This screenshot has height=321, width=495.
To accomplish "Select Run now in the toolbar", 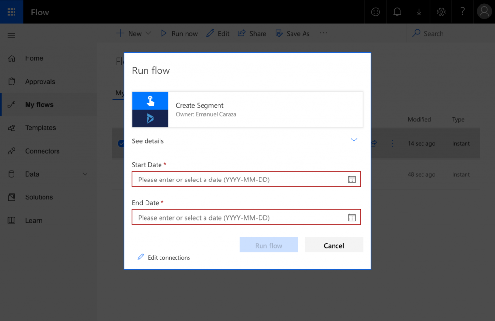I will pos(179,33).
